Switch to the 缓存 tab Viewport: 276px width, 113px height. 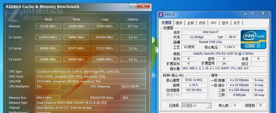179,23
